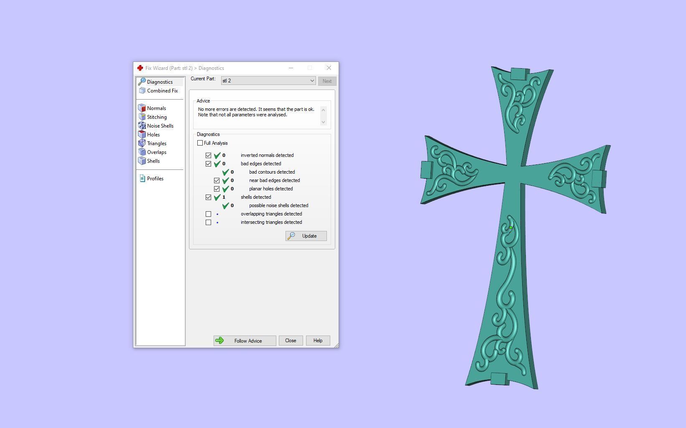The image size is (686, 428).
Task: Open the Diagnostics page
Action: (x=160, y=82)
